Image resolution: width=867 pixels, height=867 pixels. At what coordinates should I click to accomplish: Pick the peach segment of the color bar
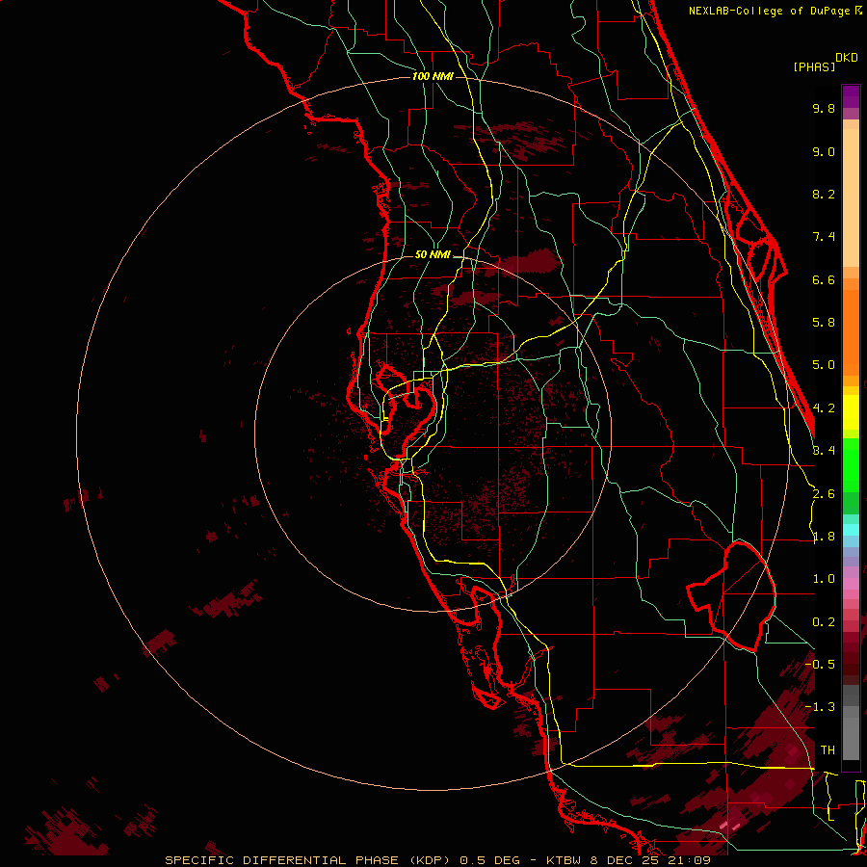pos(851,194)
